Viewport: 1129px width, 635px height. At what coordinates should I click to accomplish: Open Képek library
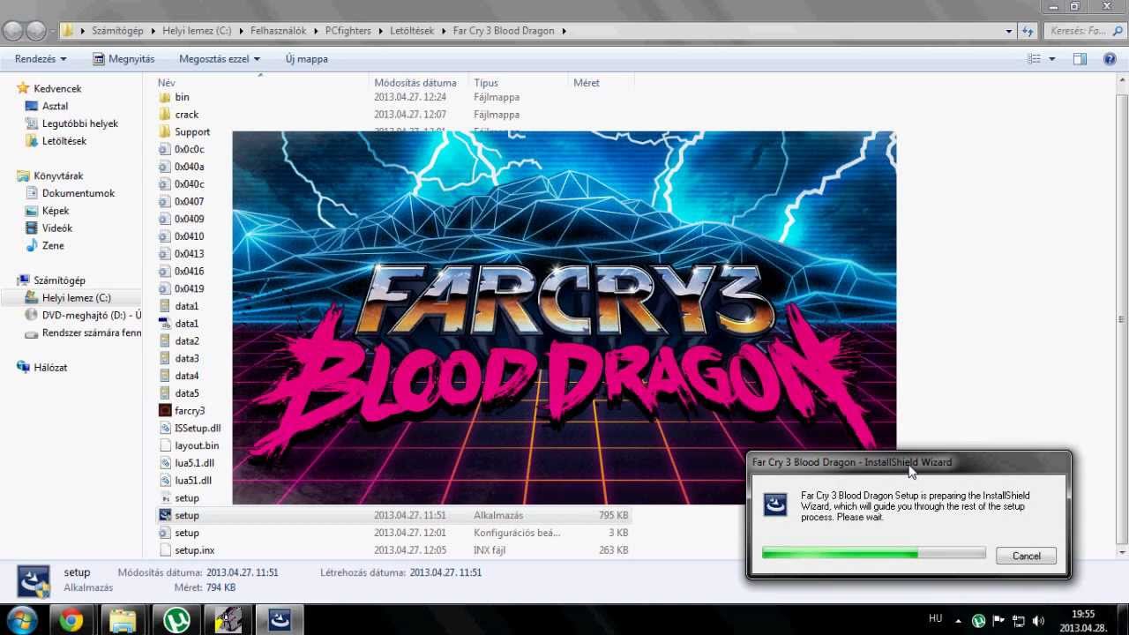(x=56, y=211)
